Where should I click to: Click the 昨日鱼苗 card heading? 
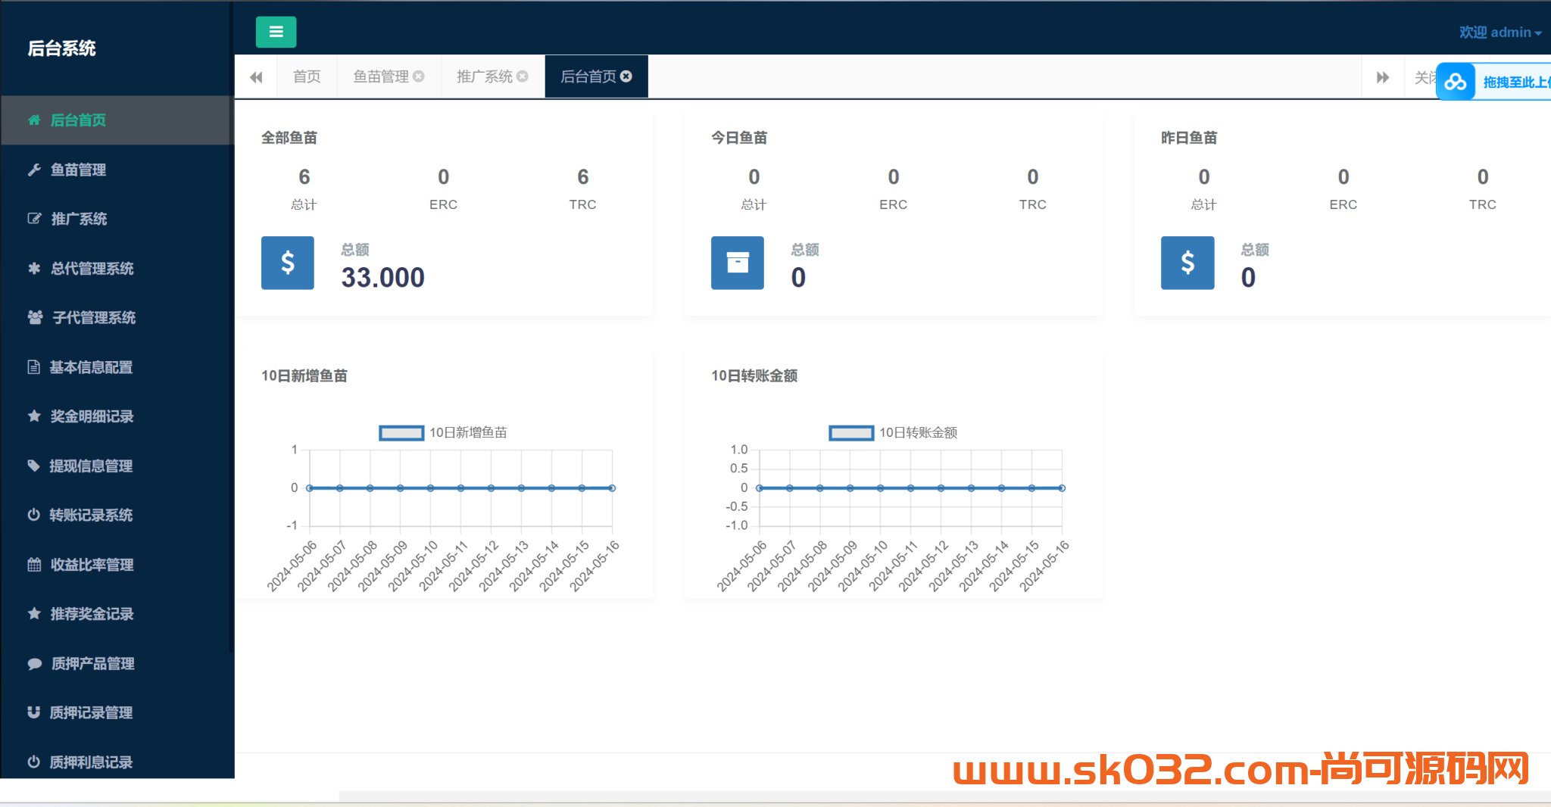point(1189,138)
